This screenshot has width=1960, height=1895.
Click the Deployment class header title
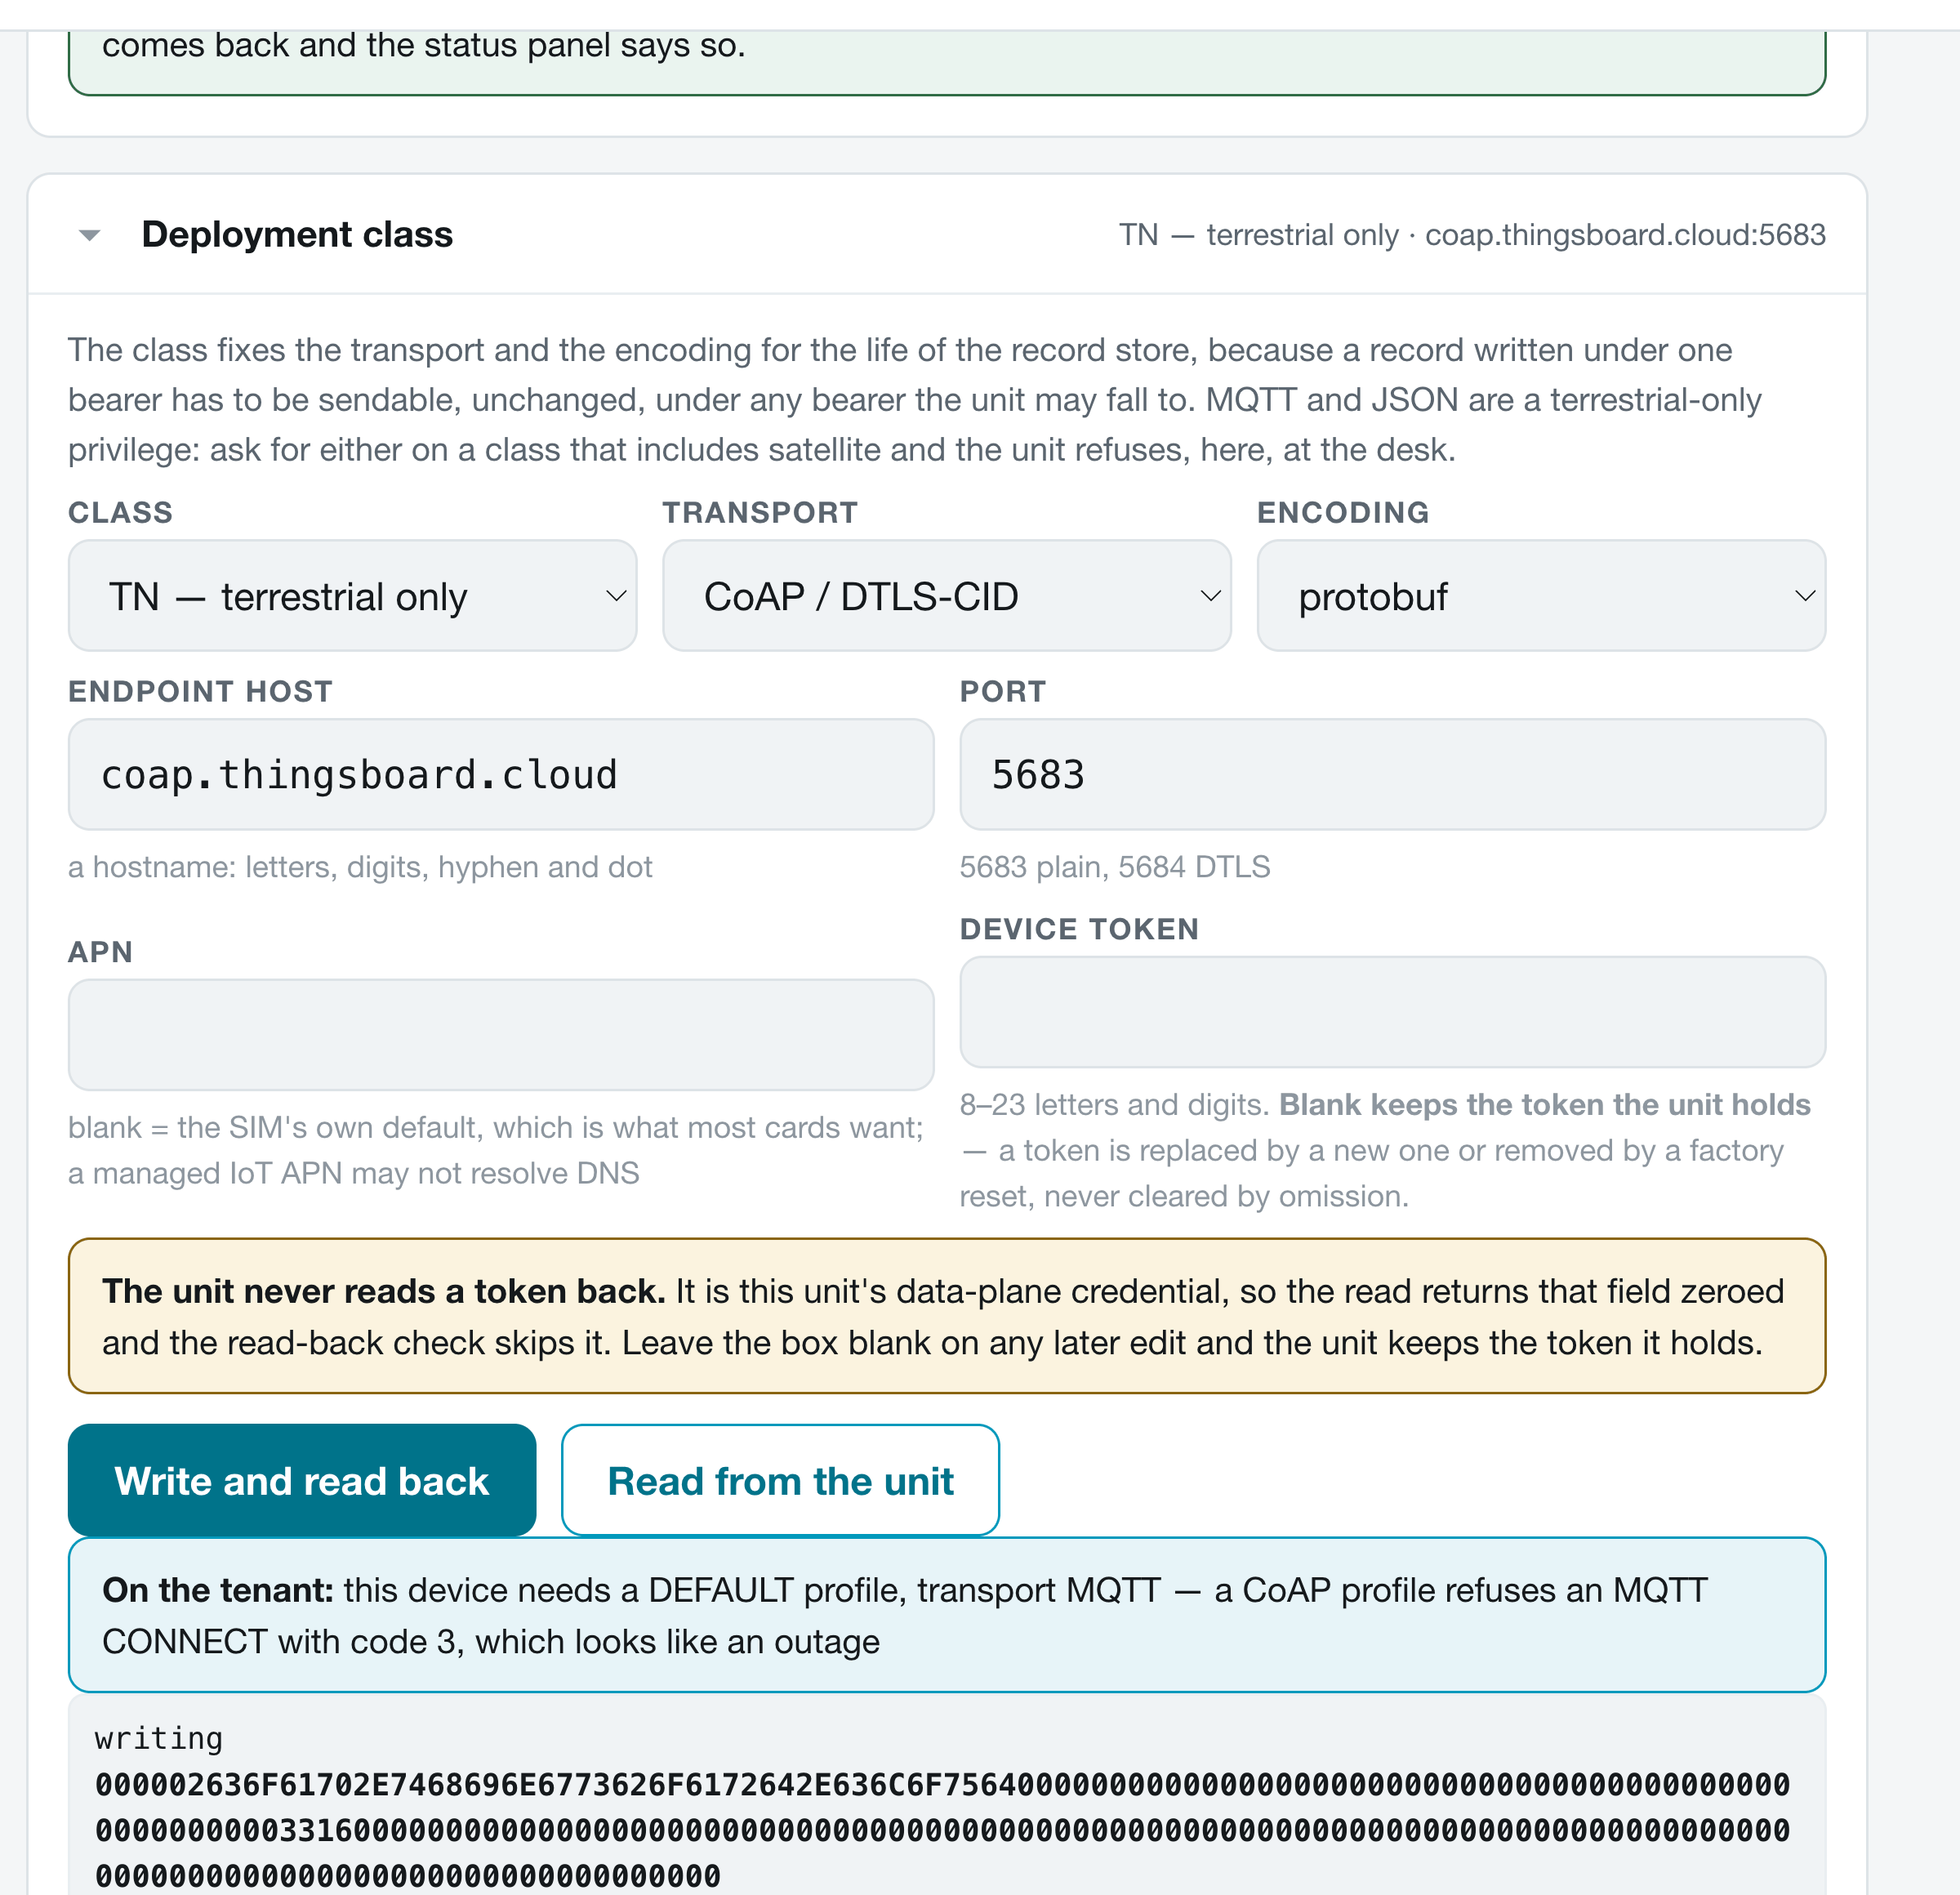pos(297,234)
